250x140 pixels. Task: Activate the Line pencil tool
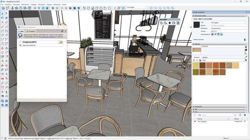click(2, 27)
